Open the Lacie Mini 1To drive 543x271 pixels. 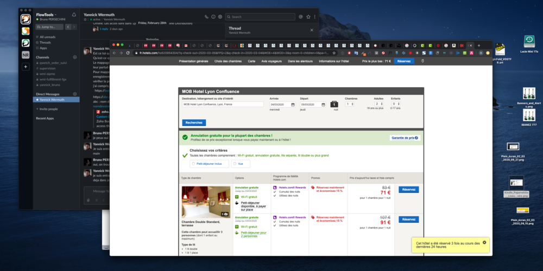click(x=528, y=43)
